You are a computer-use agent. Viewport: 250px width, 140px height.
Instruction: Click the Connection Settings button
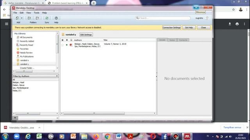pos(171,28)
